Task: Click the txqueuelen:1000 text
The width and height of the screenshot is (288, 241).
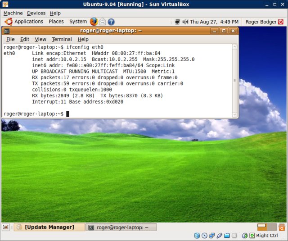Action: pyautogui.click(x=90, y=90)
